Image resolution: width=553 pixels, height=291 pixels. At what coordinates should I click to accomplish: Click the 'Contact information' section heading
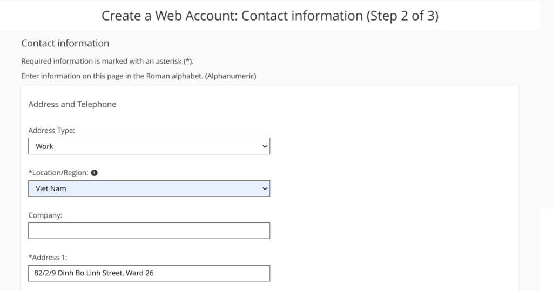pos(65,43)
